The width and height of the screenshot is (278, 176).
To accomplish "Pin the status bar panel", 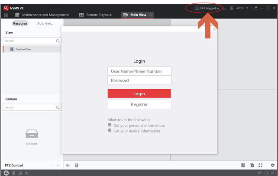I will (259, 173).
